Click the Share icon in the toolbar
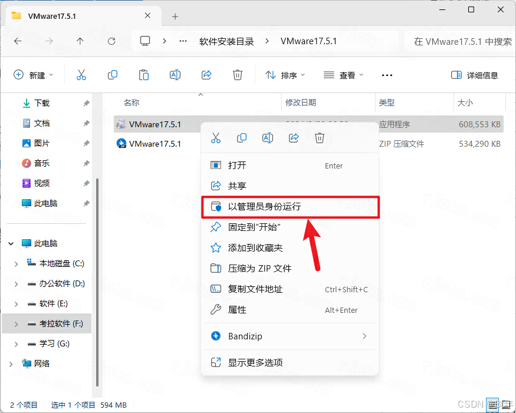The image size is (516, 413). click(206, 75)
